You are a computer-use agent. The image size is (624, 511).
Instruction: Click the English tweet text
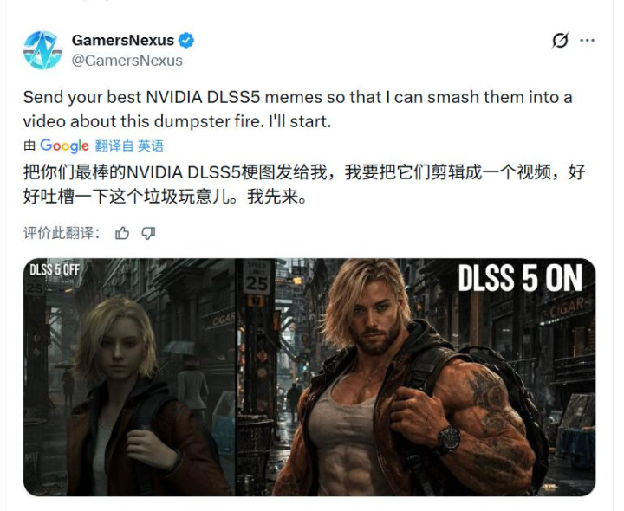pos(297,109)
